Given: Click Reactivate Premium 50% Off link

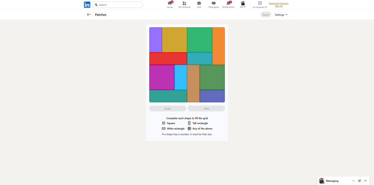Looking at the screenshot, I should [279, 5].
